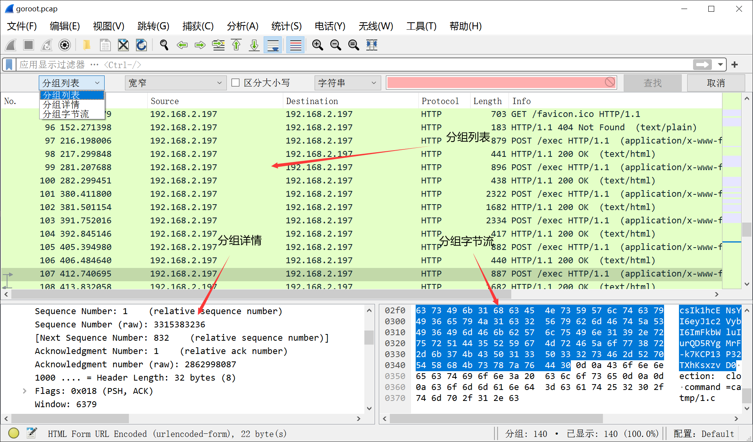
Task: Toggle packet colorization rules icon
Action: (295, 45)
